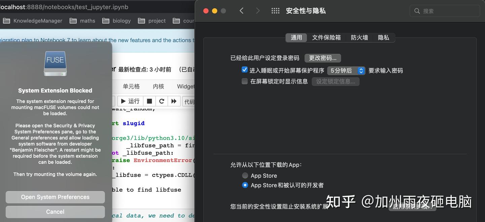The height and width of the screenshot is (222, 485).
Task: Uncheck require password after sleep checkbox
Action: coord(245,70)
